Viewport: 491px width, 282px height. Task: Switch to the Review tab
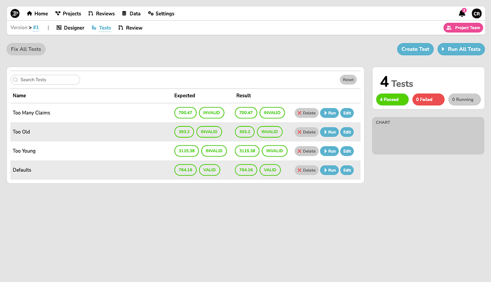click(x=130, y=28)
